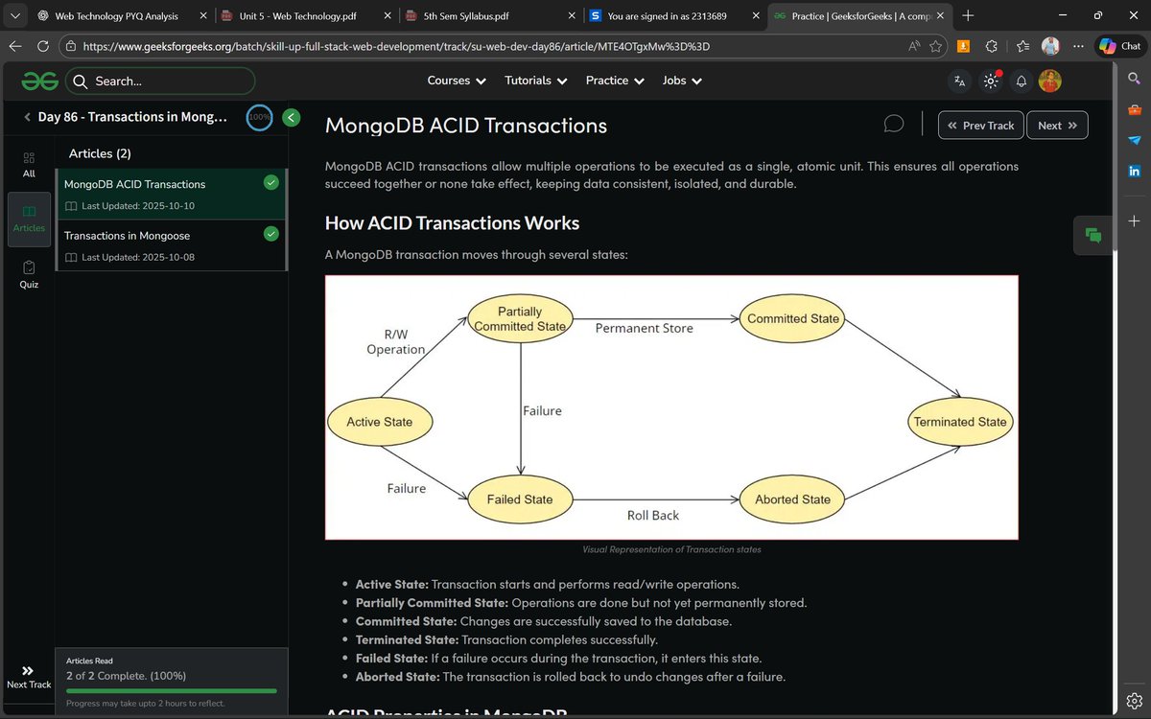Open the Edge sidebar tools briefcase icon
Viewport: 1151px width, 719px height.
point(1134,111)
